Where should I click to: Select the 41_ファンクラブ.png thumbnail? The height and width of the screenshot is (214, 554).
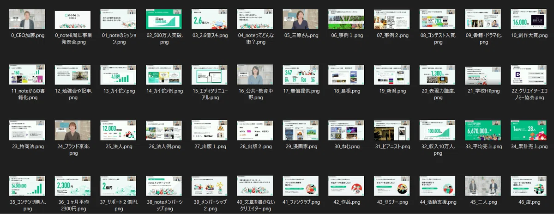(x=301, y=186)
